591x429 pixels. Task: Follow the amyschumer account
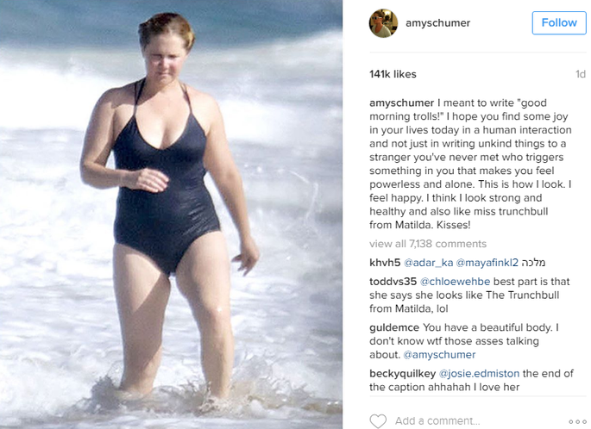pyautogui.click(x=559, y=22)
